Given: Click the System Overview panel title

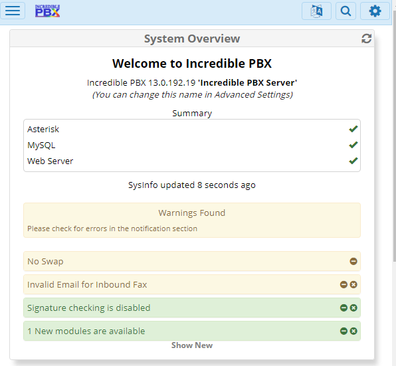Looking at the screenshot, I should tap(192, 39).
